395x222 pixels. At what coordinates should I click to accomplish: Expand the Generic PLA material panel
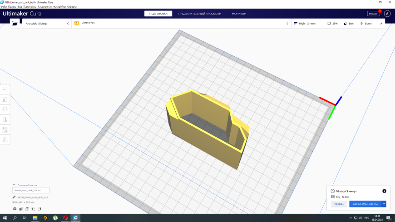click(x=181, y=24)
